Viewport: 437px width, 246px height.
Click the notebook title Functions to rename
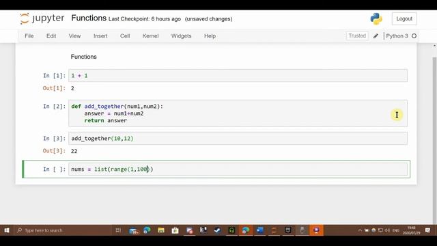click(89, 18)
